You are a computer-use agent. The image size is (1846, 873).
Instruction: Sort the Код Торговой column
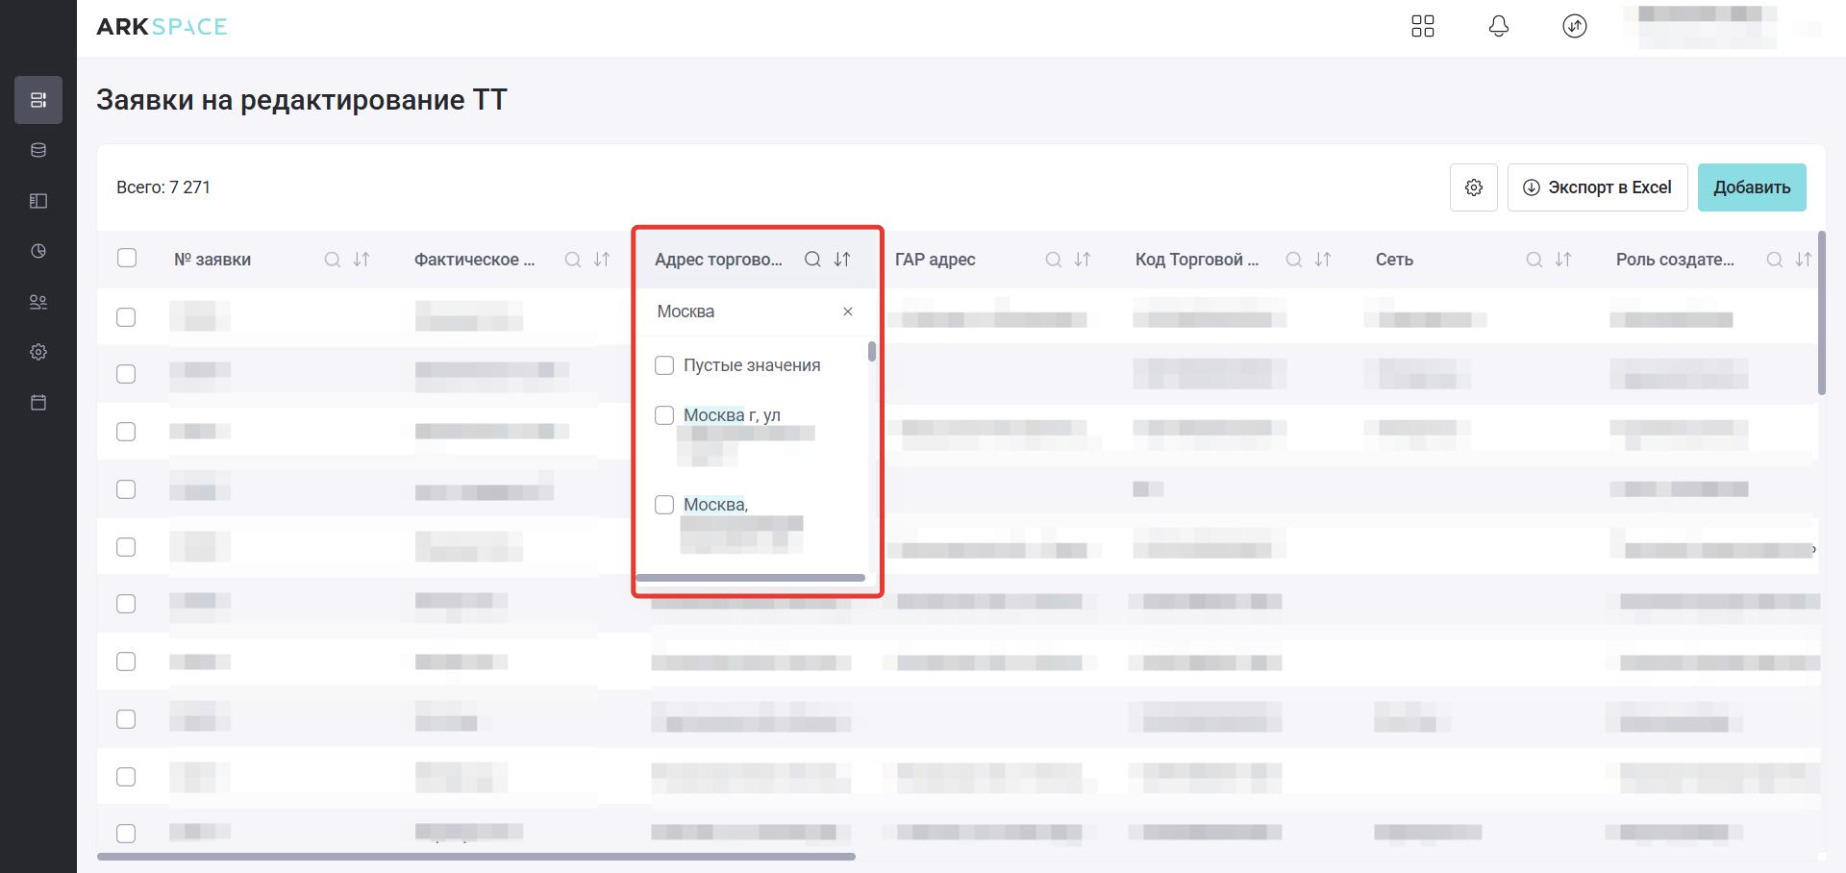pos(1323,260)
